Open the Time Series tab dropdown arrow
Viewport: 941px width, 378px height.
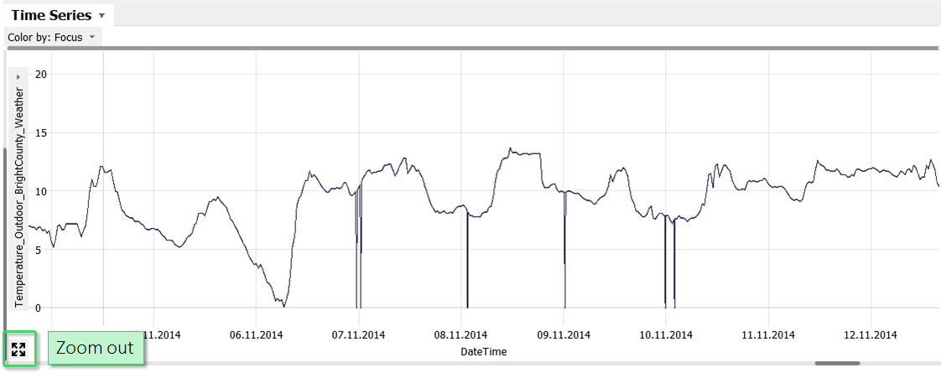tap(101, 15)
